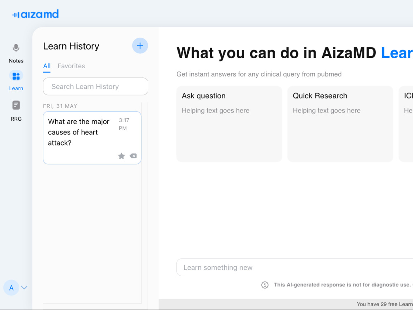Focus the Search Learn History field
Viewport: 413px width, 310px height.
[x=95, y=86]
